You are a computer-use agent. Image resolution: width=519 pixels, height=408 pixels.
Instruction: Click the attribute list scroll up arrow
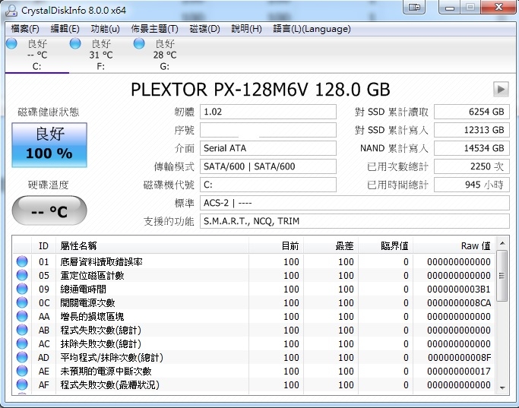tap(502, 244)
